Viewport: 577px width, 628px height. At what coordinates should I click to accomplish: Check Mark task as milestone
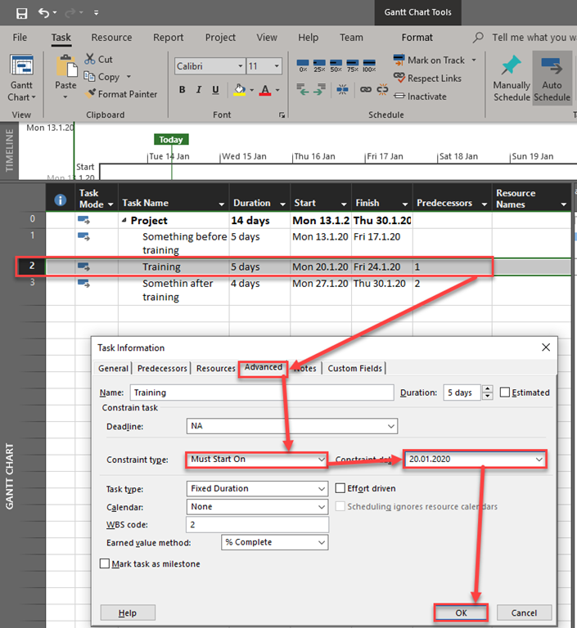[105, 563]
